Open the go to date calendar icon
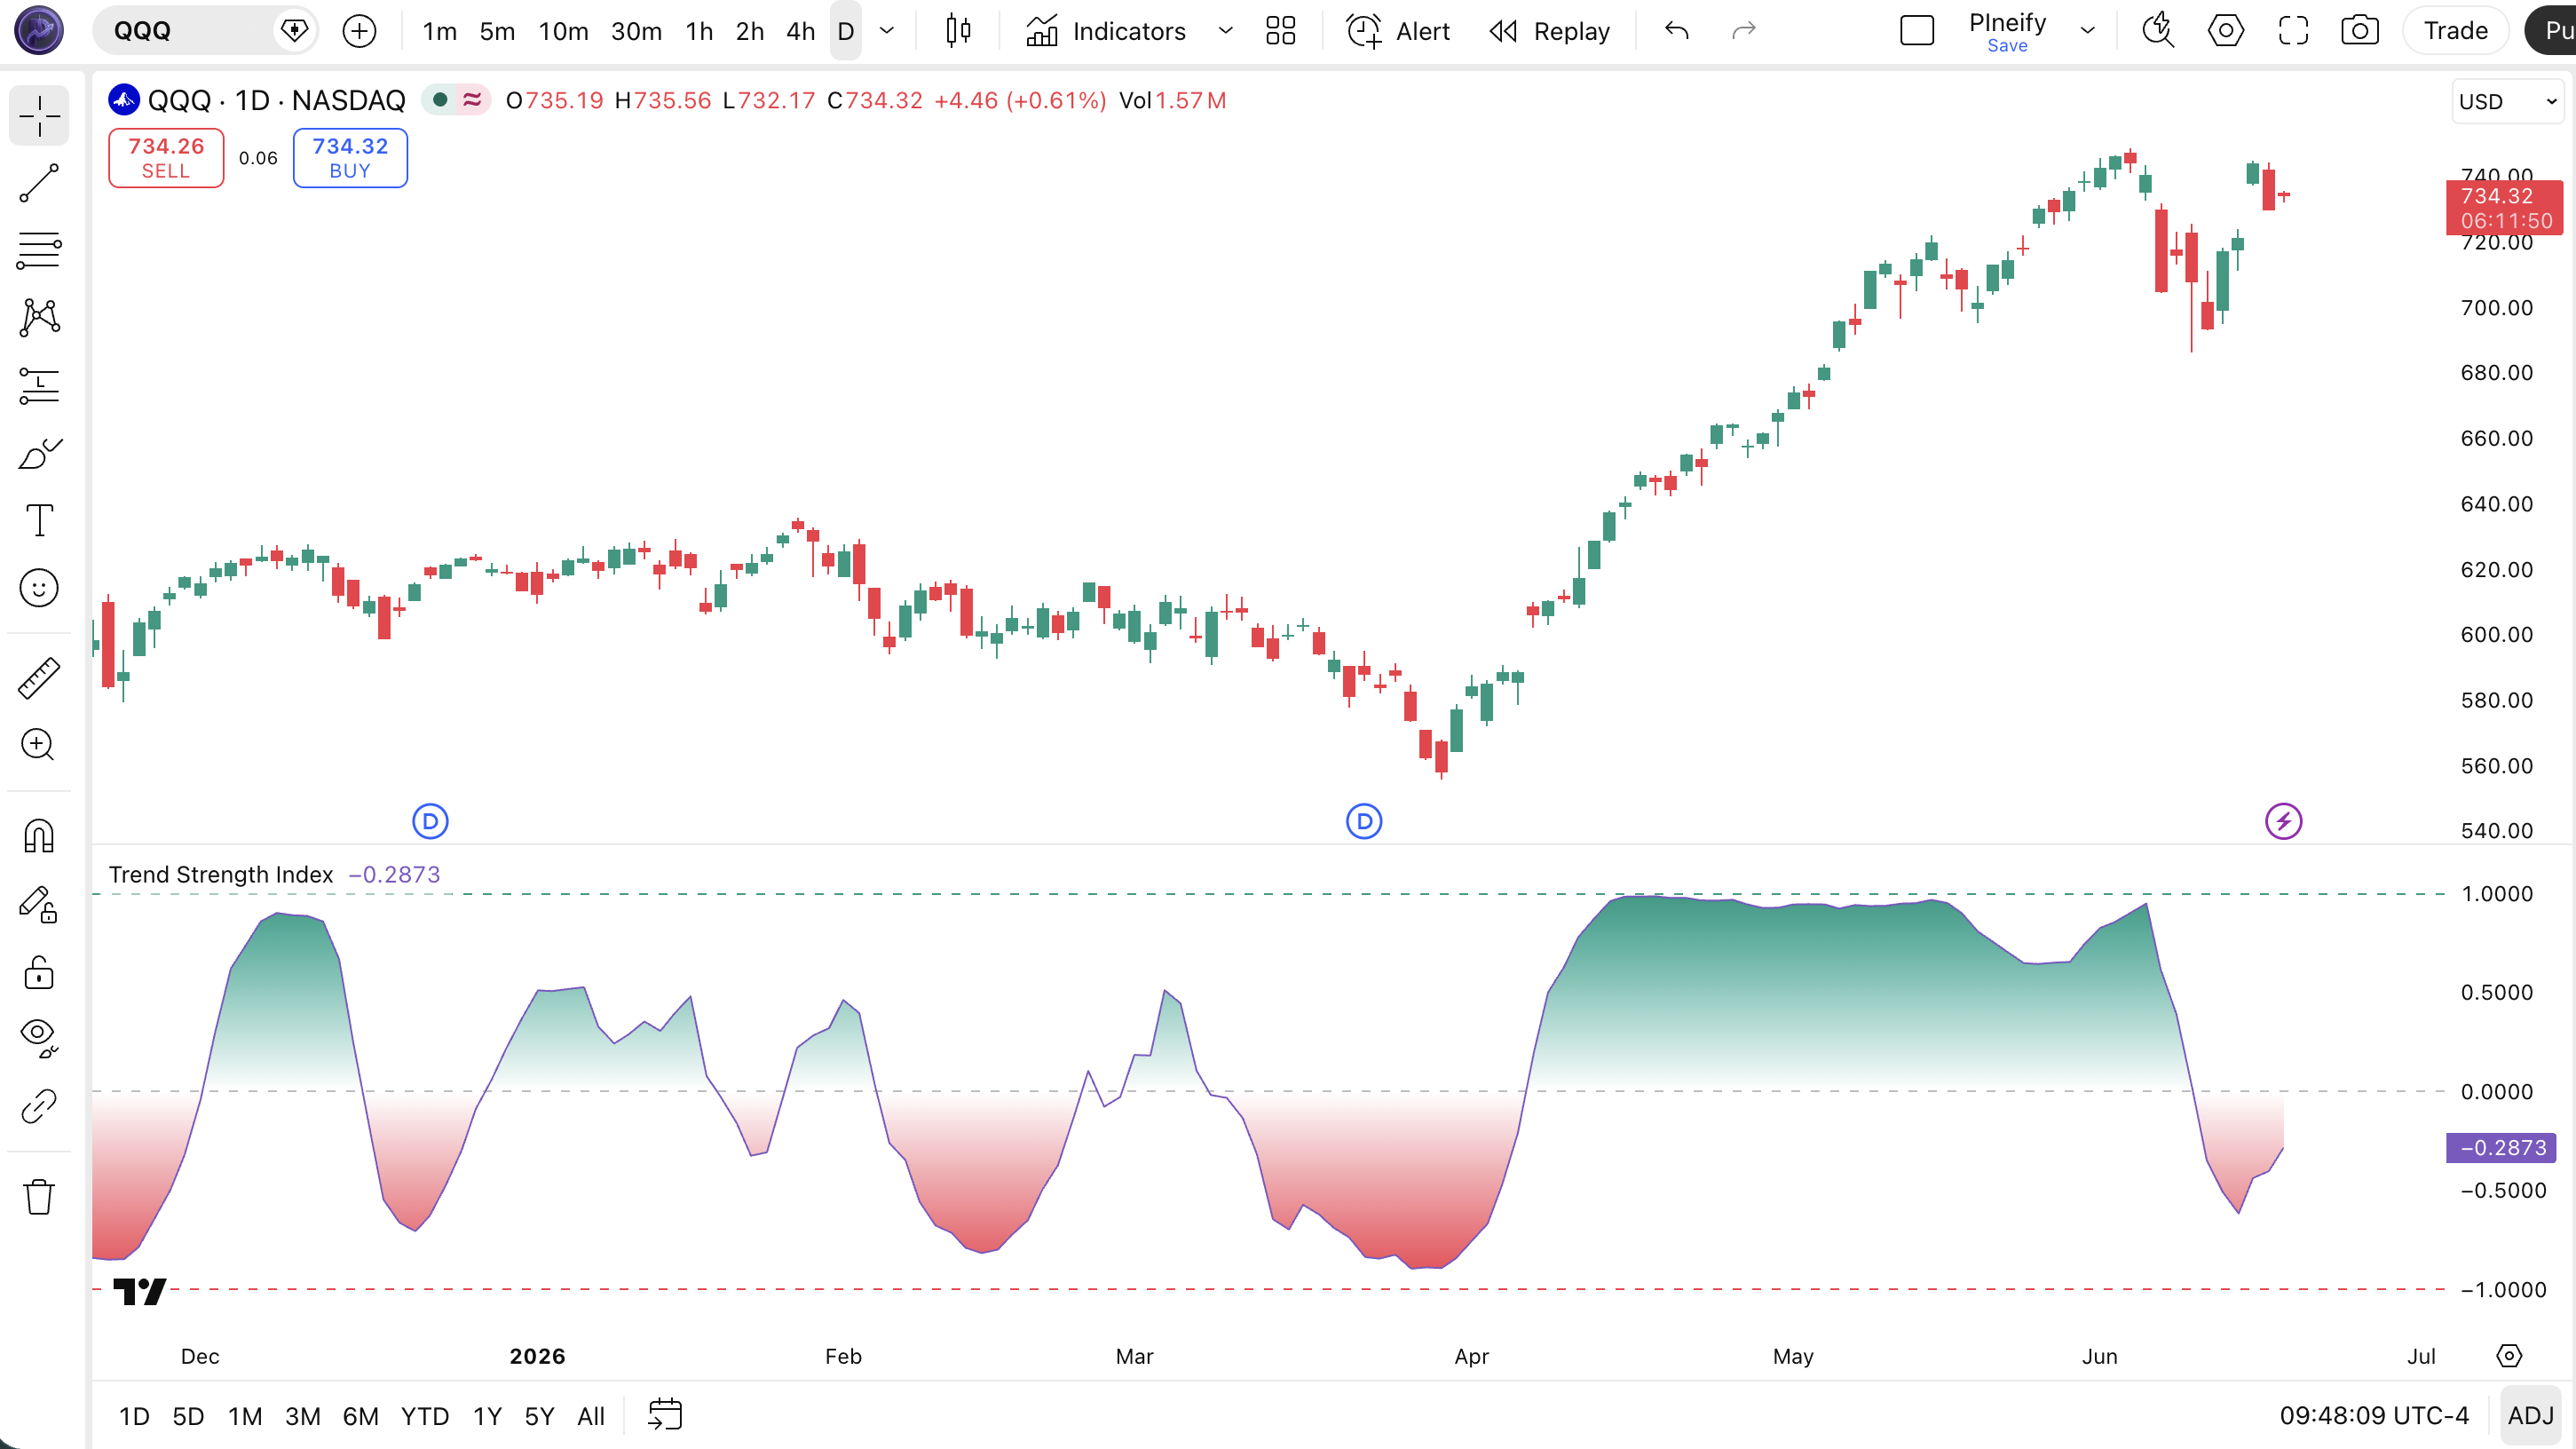The image size is (2576, 1449). tap(665, 1415)
